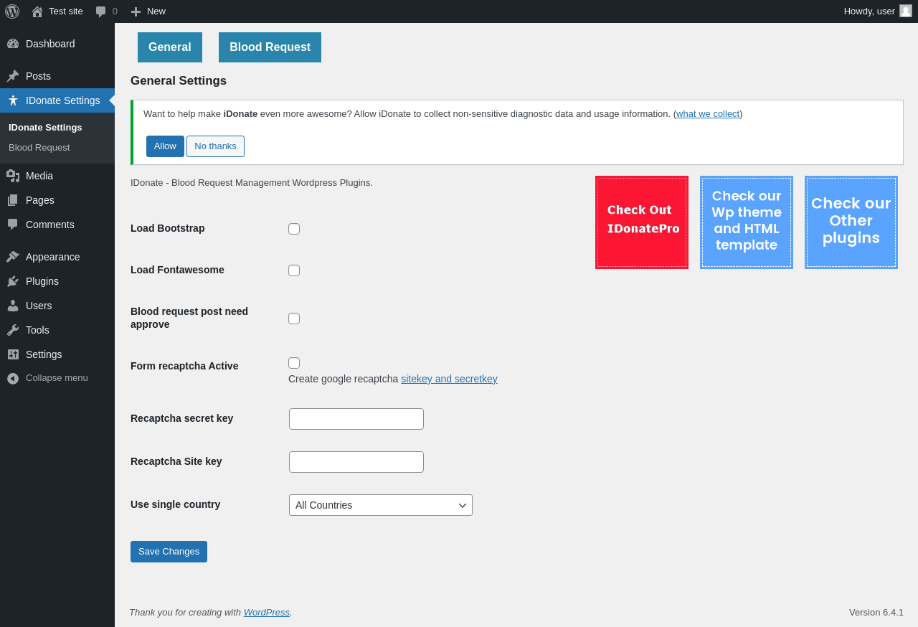
Task: Click the Test site link
Action: coord(57,11)
